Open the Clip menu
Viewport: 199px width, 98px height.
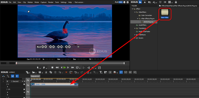[x=24, y=2]
